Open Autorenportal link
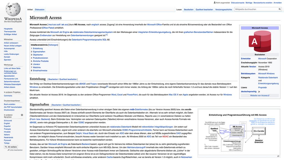Screen dimensions: 284x160 [9, 48]
